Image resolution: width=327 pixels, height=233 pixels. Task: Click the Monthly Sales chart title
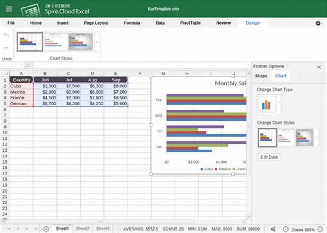pos(231,83)
